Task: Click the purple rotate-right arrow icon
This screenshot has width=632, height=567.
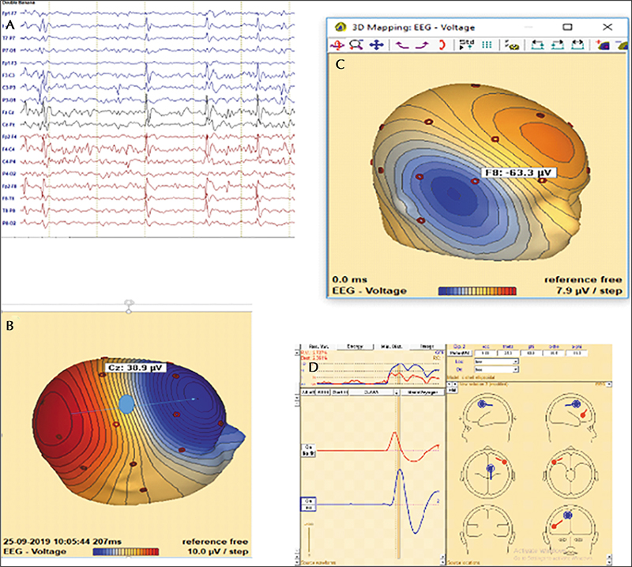Action: coord(422,45)
